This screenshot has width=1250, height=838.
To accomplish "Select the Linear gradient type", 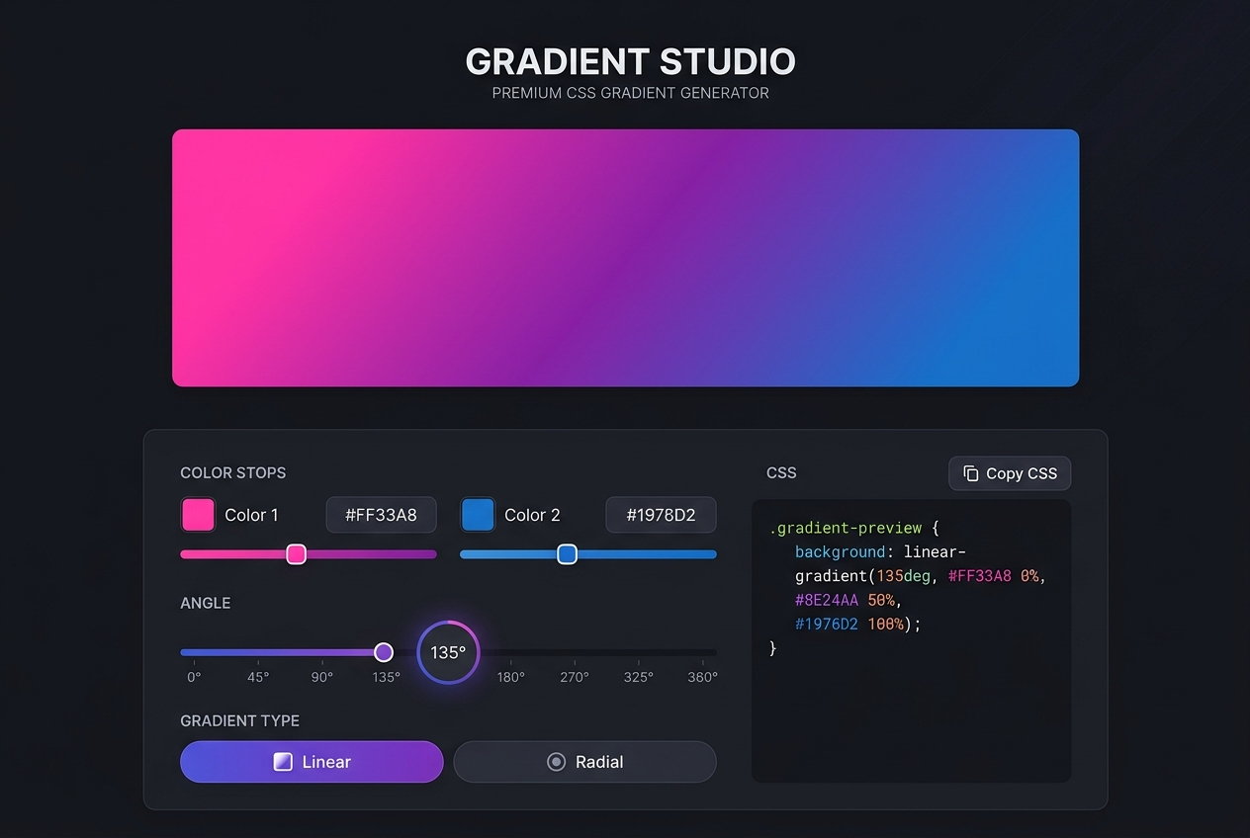I will (x=312, y=762).
